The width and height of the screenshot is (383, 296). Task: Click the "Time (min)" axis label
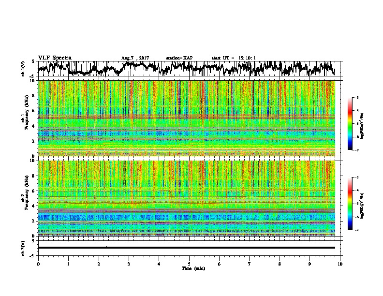193,268
